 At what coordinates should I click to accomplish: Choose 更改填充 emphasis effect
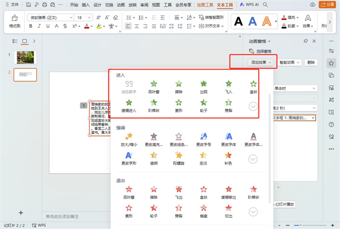154,140
